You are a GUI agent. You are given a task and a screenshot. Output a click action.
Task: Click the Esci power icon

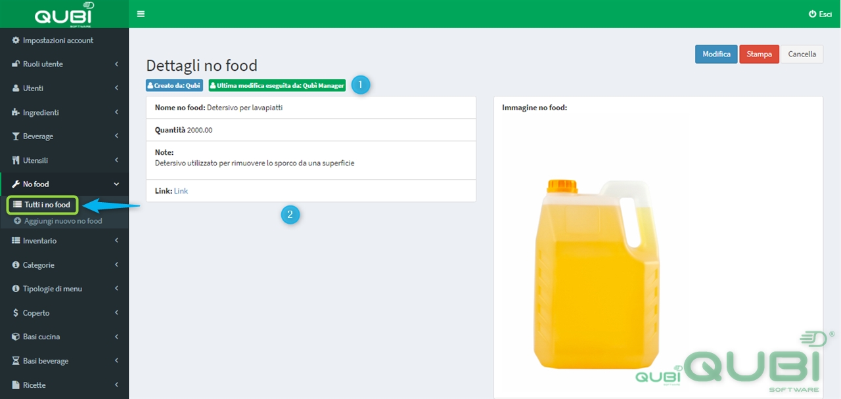[x=812, y=14]
